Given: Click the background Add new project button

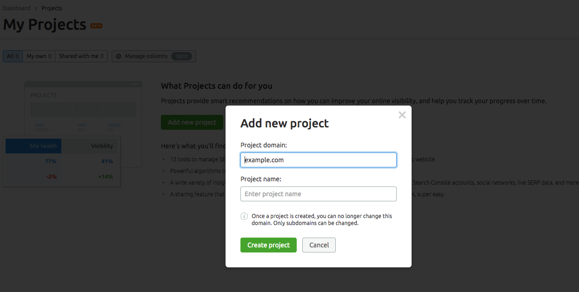Looking at the screenshot, I should pyautogui.click(x=192, y=122).
